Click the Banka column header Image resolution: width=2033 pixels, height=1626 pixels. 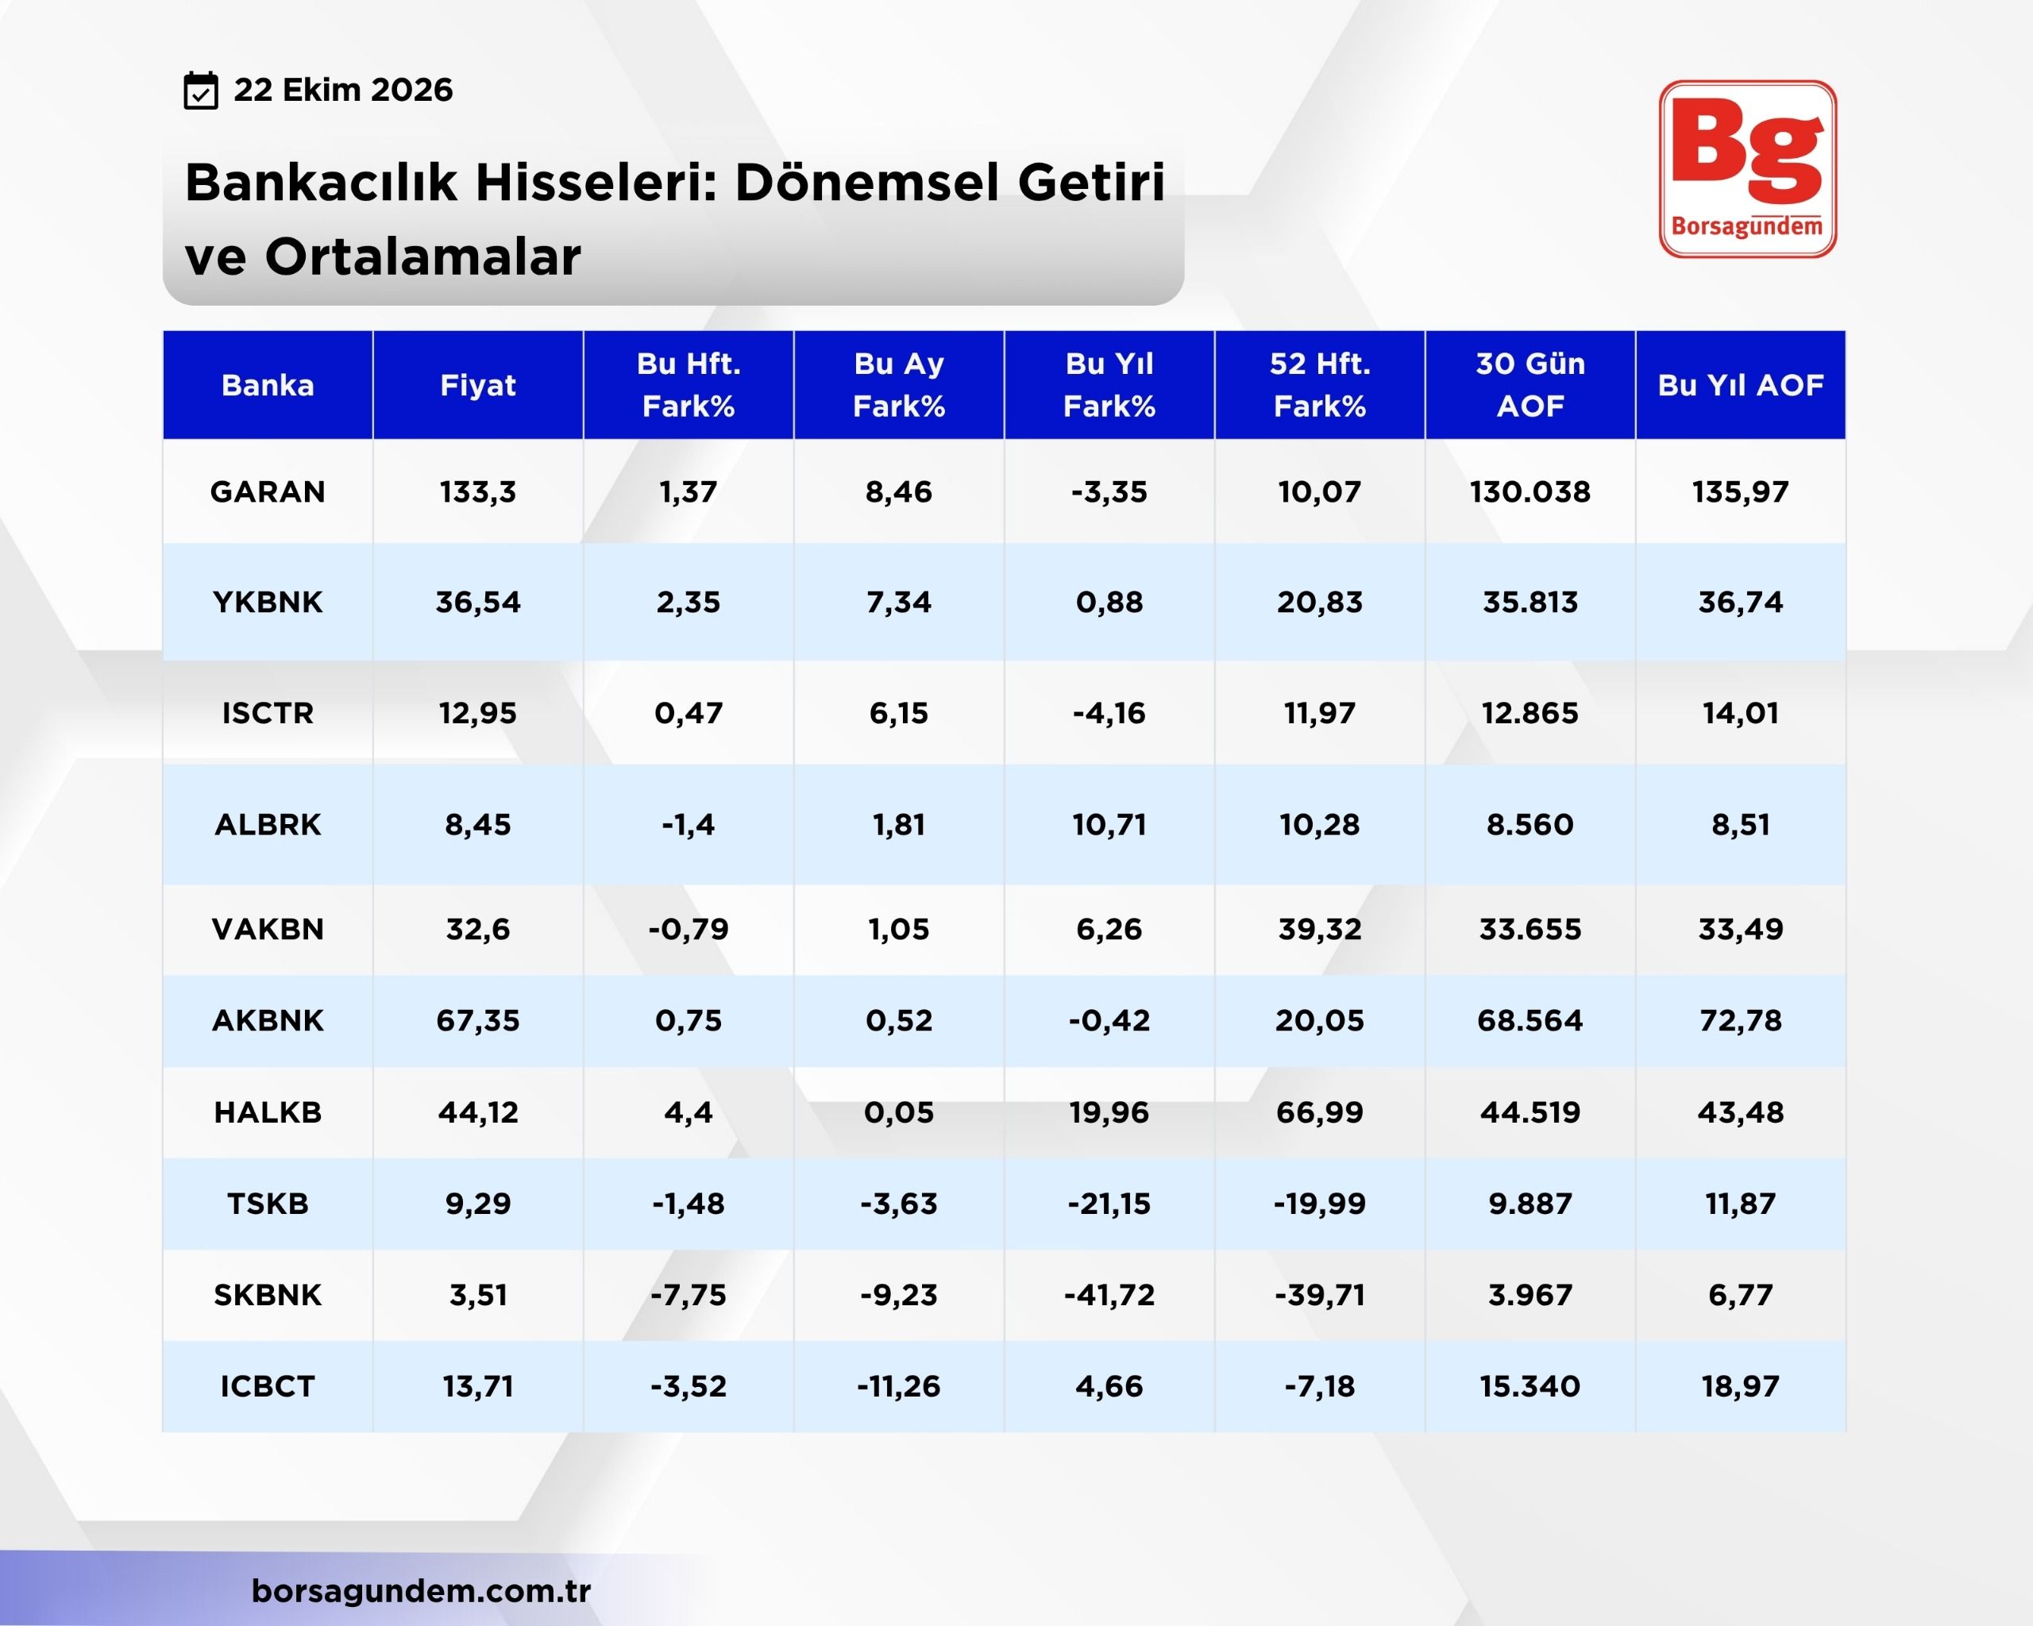(x=268, y=384)
